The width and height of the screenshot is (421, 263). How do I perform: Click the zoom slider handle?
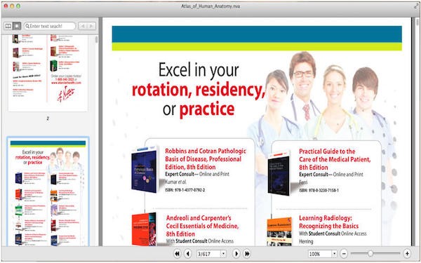pyautogui.click(x=370, y=253)
